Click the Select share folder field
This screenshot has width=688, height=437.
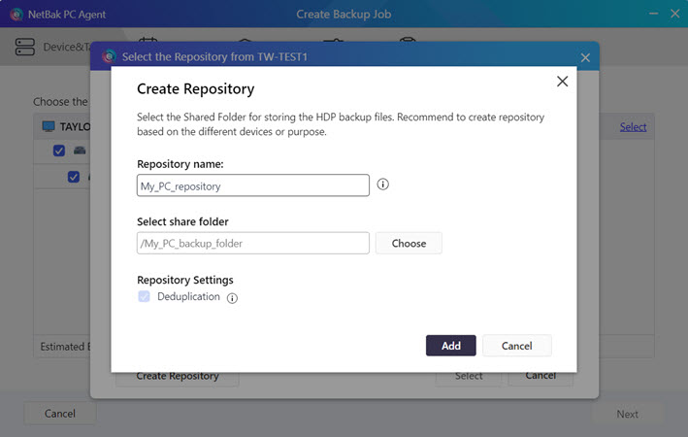[x=252, y=243]
